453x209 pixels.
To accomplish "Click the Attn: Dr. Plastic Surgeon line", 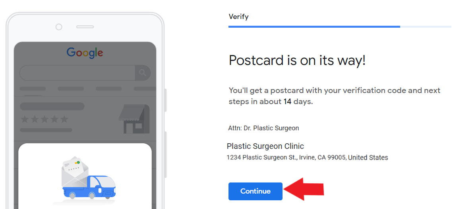I will click(263, 128).
